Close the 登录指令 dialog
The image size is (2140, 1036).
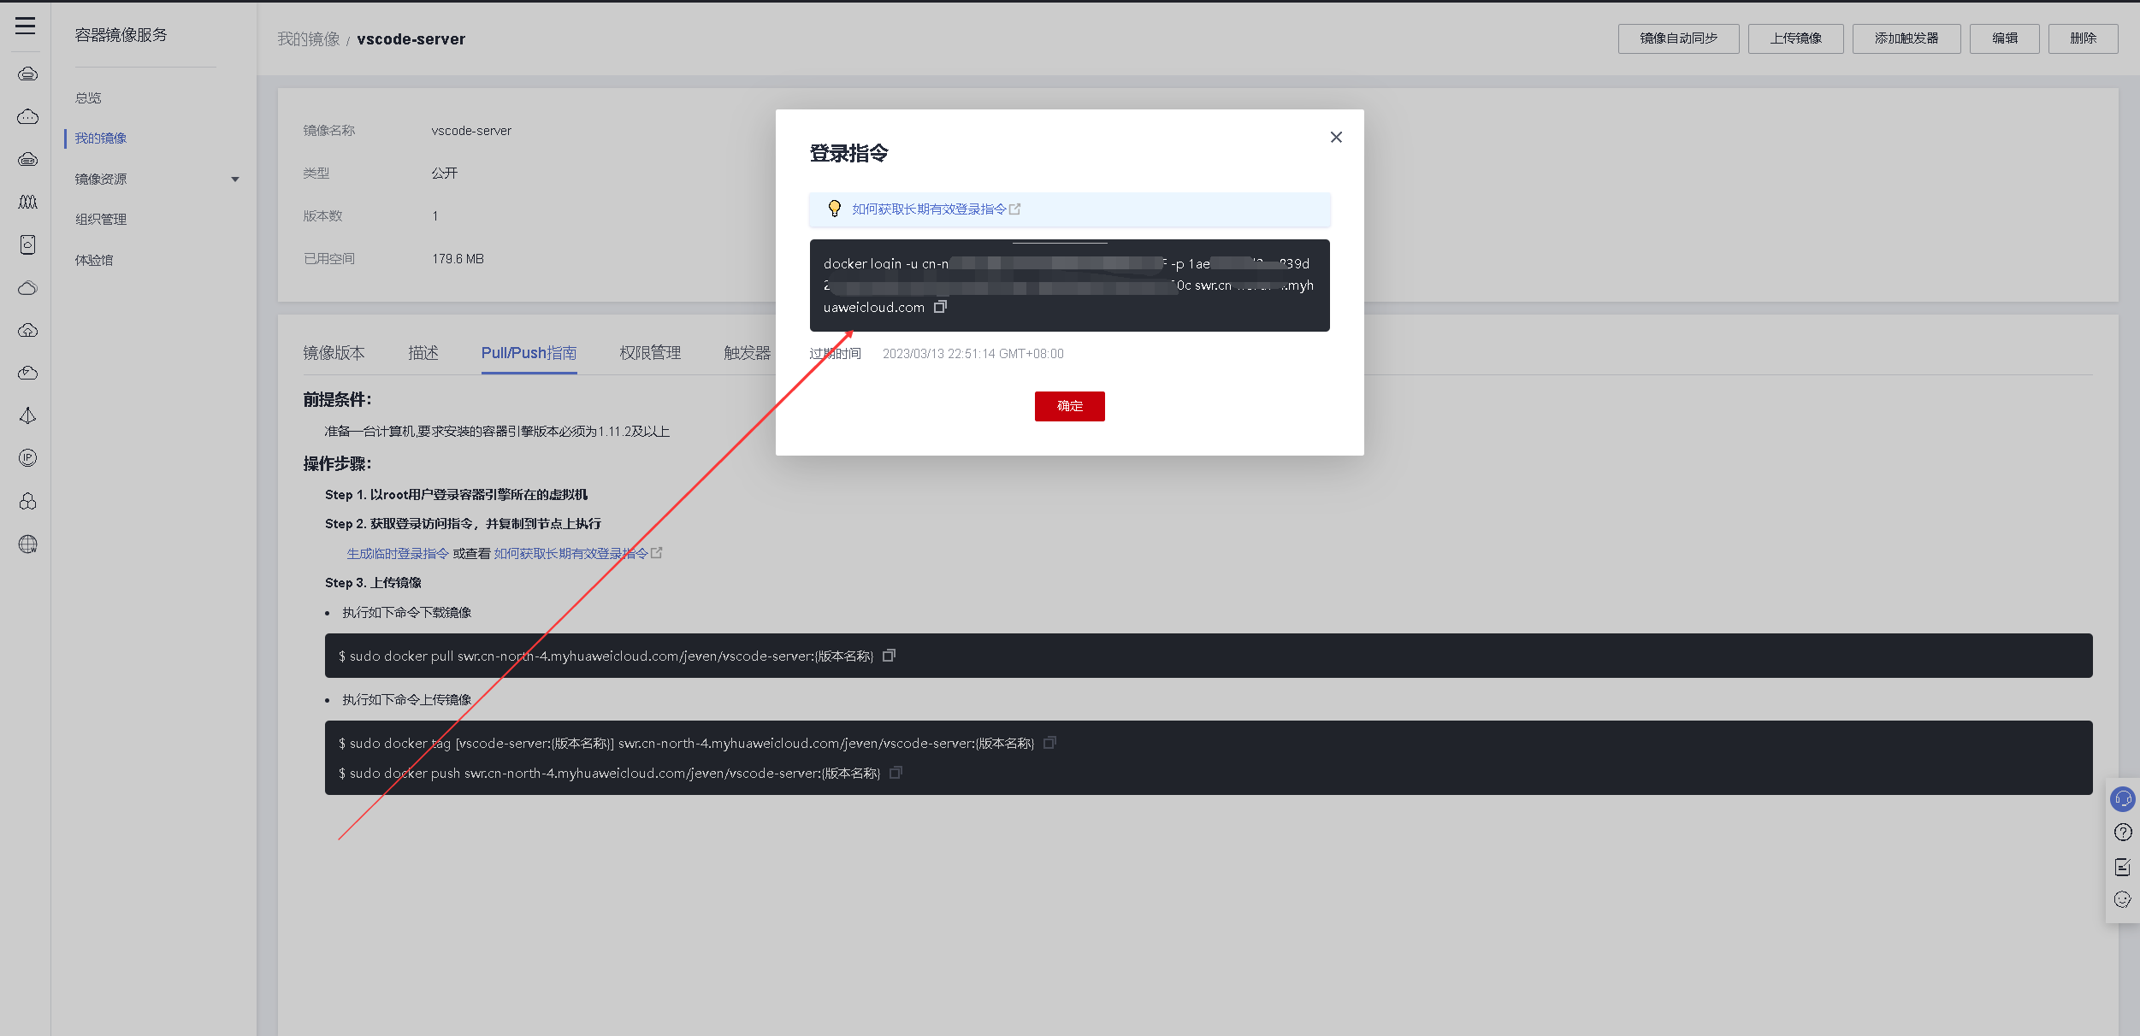pos(1336,137)
